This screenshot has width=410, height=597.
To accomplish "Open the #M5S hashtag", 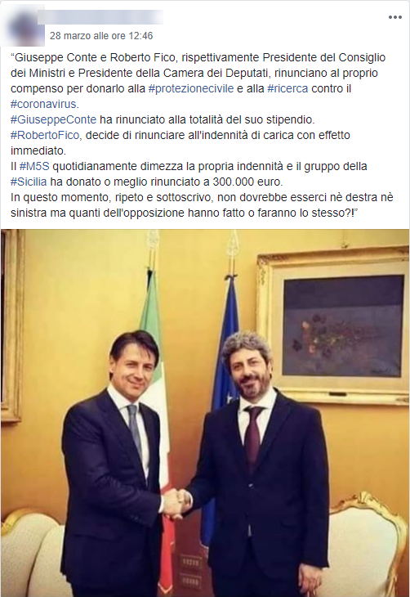I will click(x=34, y=166).
